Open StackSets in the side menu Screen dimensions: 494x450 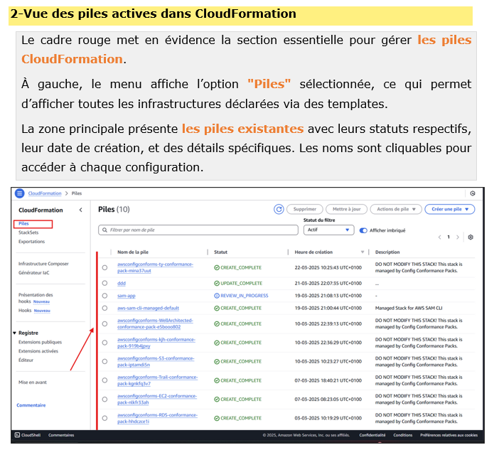click(x=28, y=232)
